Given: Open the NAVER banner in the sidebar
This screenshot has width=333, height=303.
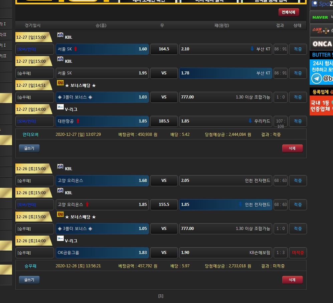Looking at the screenshot, I should (x=320, y=17).
